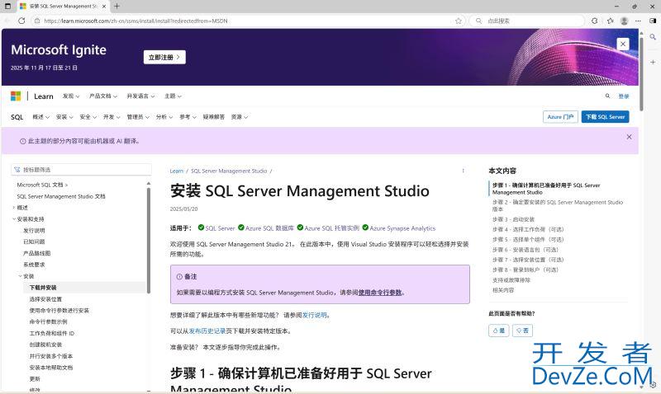Open the SQL 分析 dropdown
Image resolution: width=661 pixels, height=394 pixels.
[x=164, y=117]
